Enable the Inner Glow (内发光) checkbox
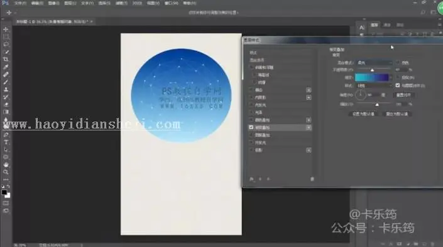Viewport: 443px width, 247px height. (251, 105)
